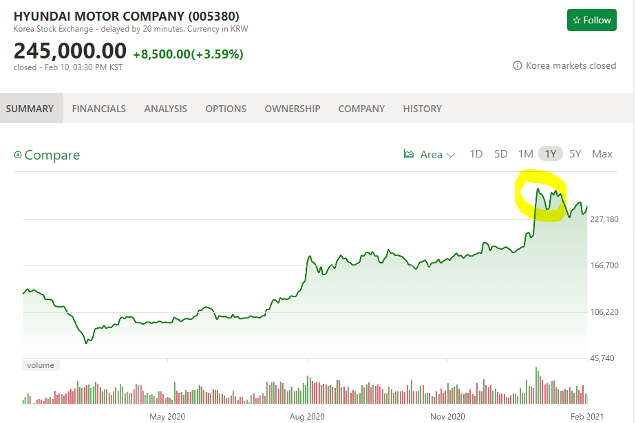636x423 pixels.
Task: Expand the Area chart type dropdown
Action: tap(451, 155)
